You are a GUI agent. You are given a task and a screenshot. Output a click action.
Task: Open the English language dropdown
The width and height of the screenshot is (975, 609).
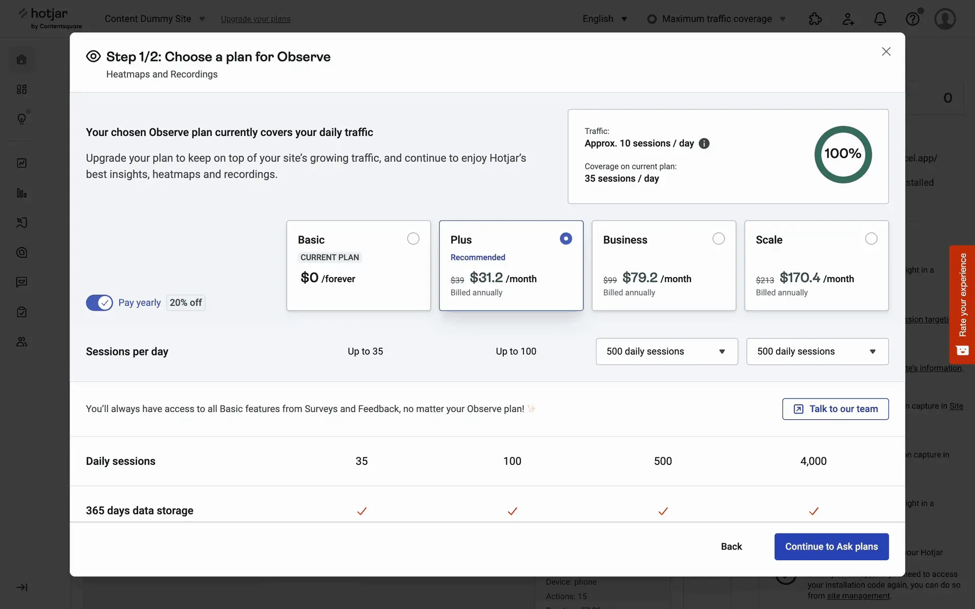(x=604, y=19)
